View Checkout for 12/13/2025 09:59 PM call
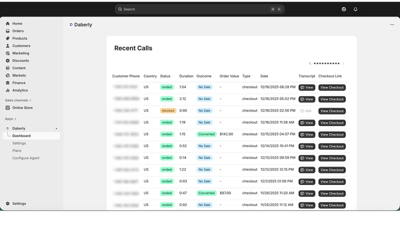The width and height of the screenshot is (400, 225). [x=332, y=158]
